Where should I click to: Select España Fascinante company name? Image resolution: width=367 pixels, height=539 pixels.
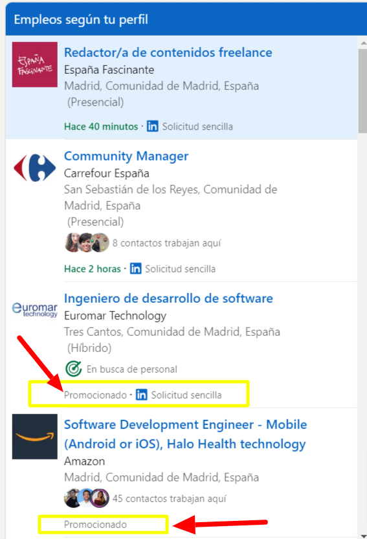[109, 70]
